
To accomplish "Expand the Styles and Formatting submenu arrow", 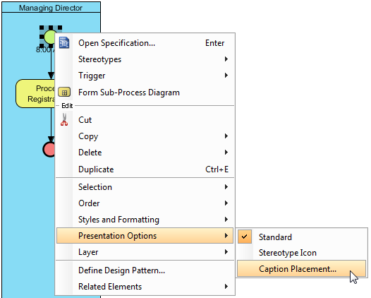I will click(226, 220).
